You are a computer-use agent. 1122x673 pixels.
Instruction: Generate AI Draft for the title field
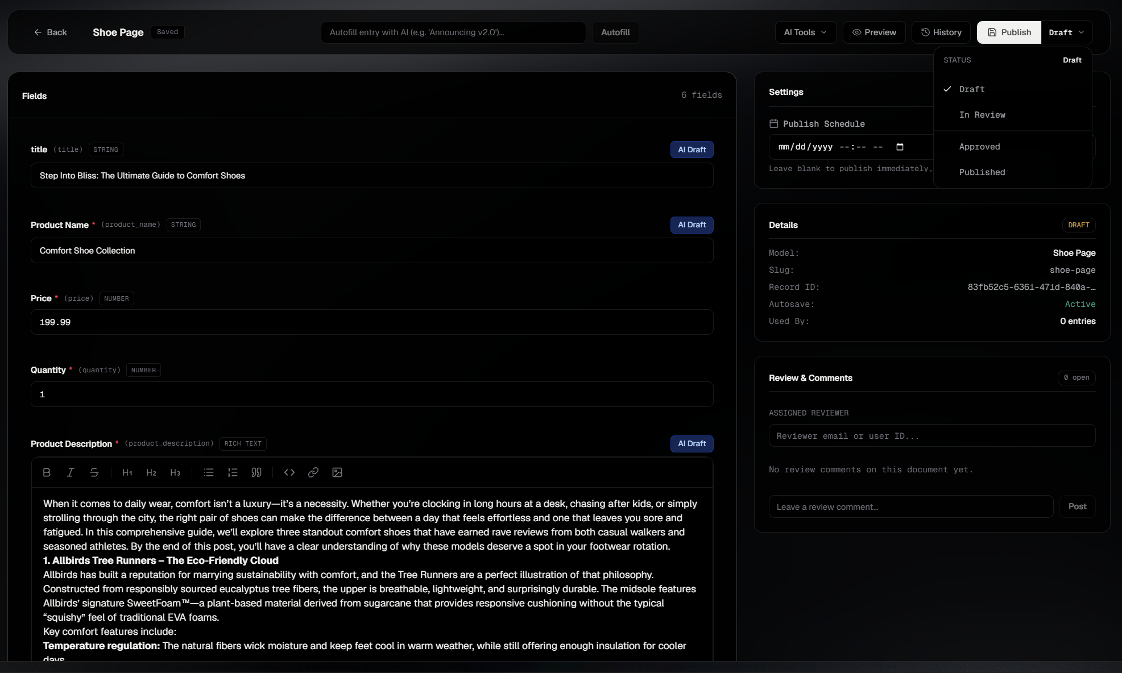pos(692,149)
